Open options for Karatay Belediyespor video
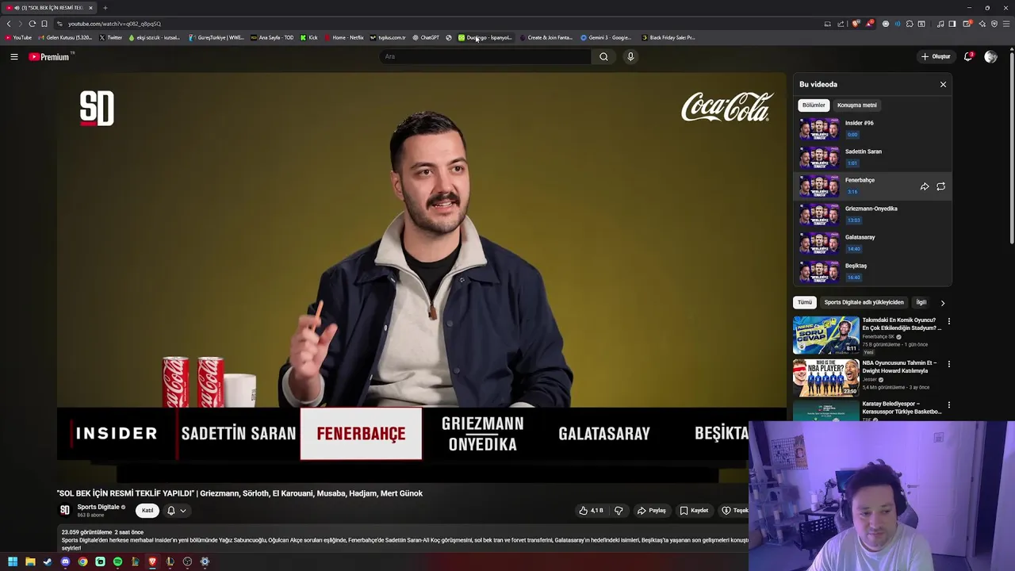 click(x=948, y=405)
